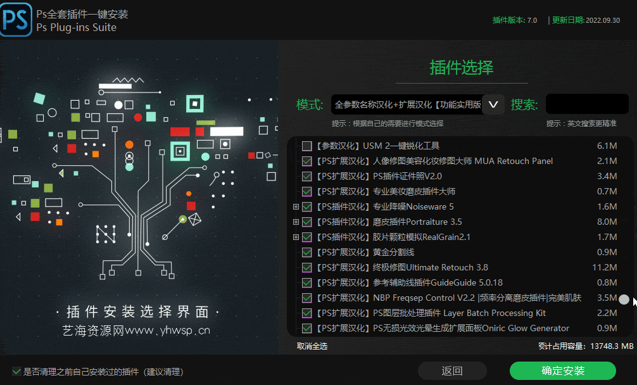Select row text 参考辅助线插件GuideGuide 5.0.18
637x385 pixels.
point(410,282)
